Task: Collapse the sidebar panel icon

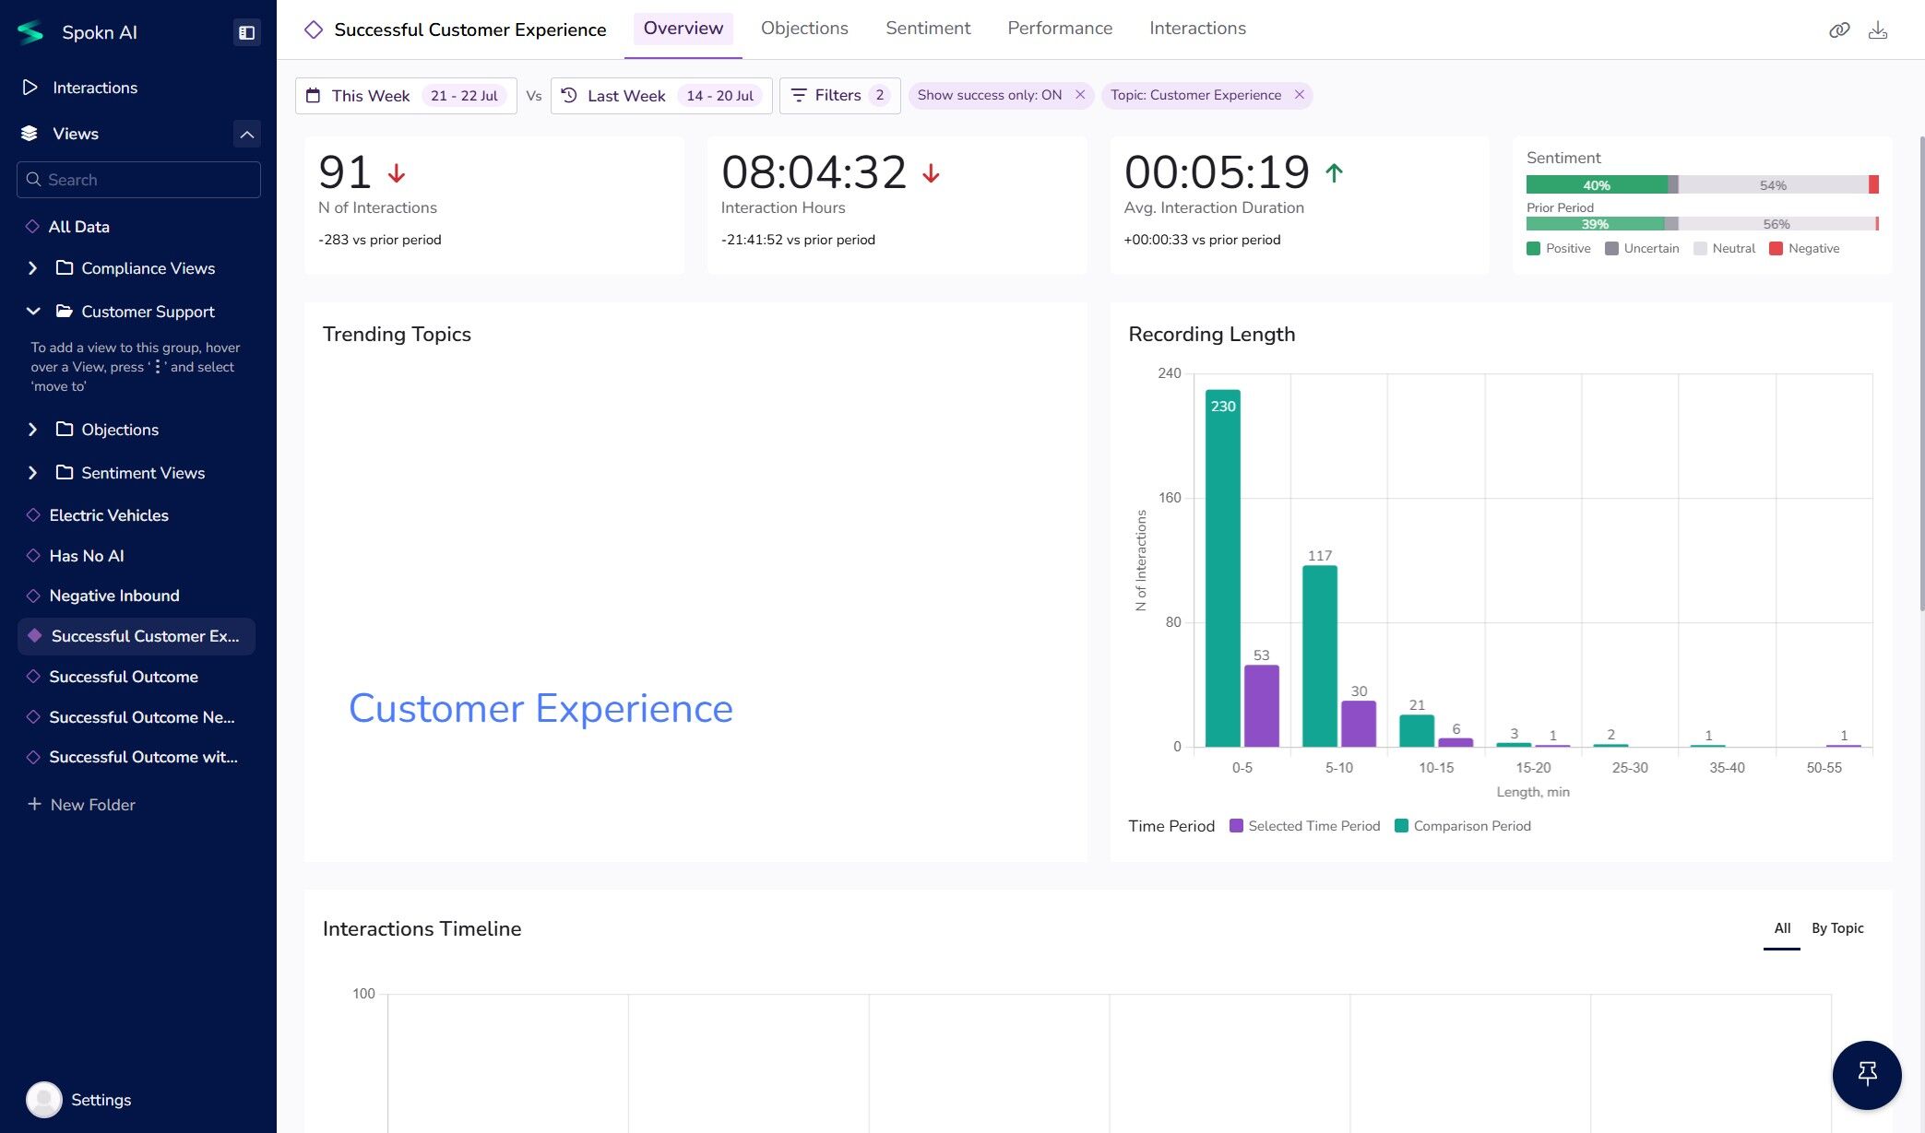Action: (246, 32)
